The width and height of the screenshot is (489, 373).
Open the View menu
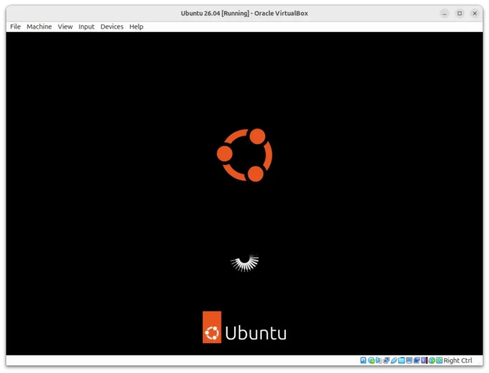[65, 27]
